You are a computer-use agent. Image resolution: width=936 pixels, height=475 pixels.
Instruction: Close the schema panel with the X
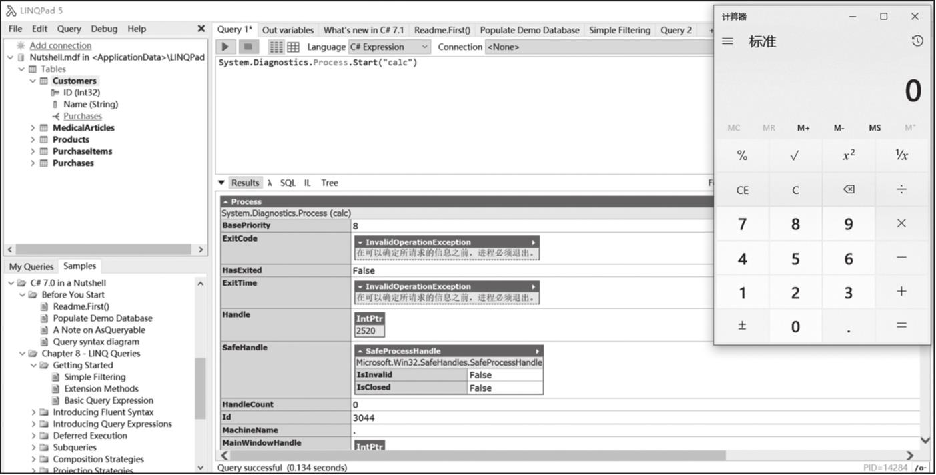pos(201,29)
